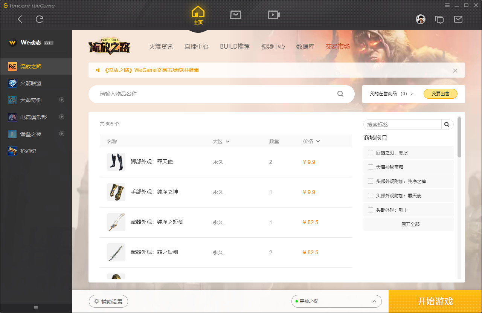The height and width of the screenshot is (313, 482).
Task: Open the 火爆资讯 tab
Action: coord(161,47)
